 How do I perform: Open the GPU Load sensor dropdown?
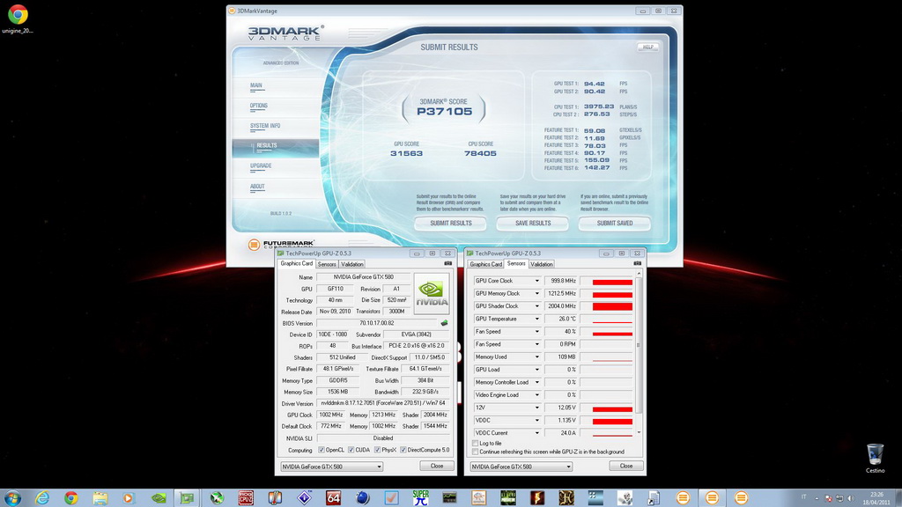(x=536, y=370)
